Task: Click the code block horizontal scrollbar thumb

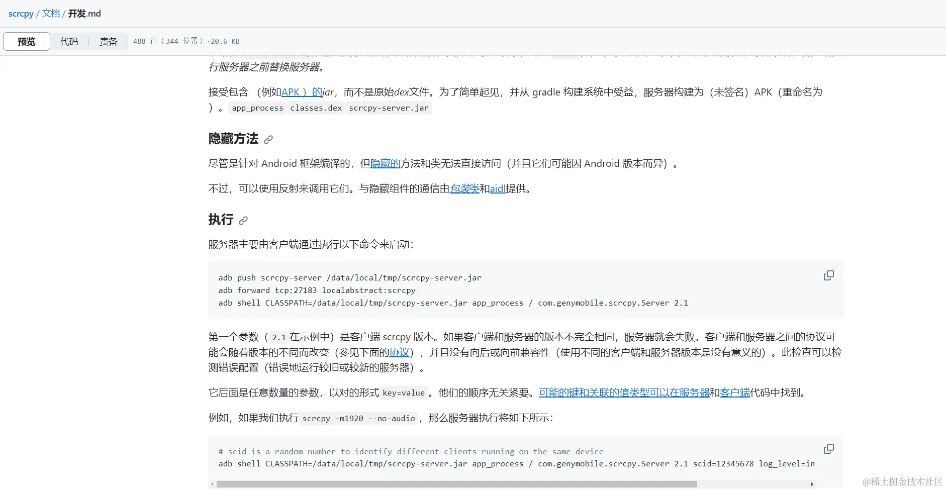Action: pos(456,484)
